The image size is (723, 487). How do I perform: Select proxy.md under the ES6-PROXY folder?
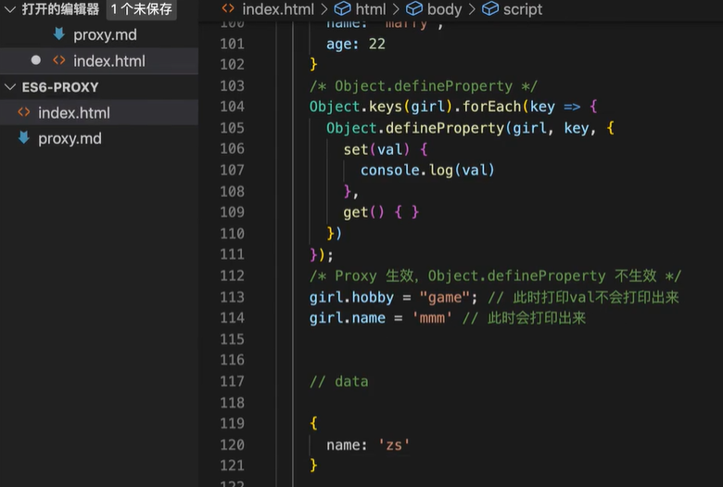point(70,138)
